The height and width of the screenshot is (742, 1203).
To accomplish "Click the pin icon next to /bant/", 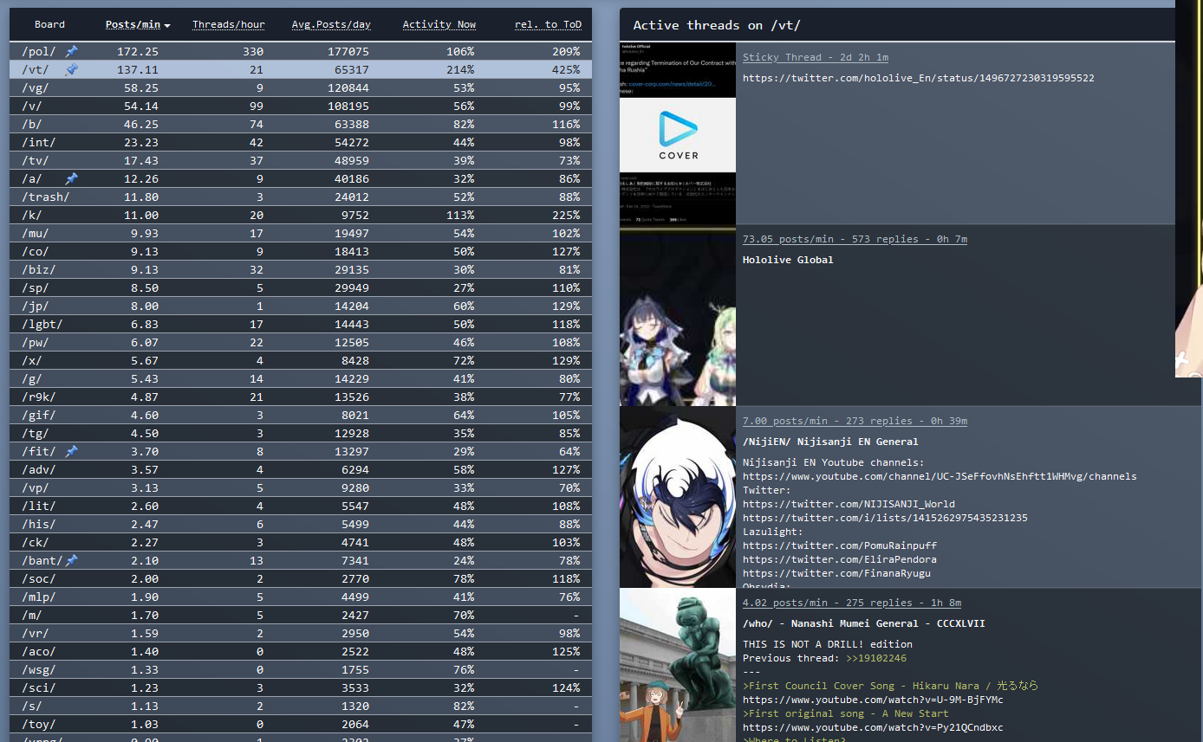I will 71,561.
